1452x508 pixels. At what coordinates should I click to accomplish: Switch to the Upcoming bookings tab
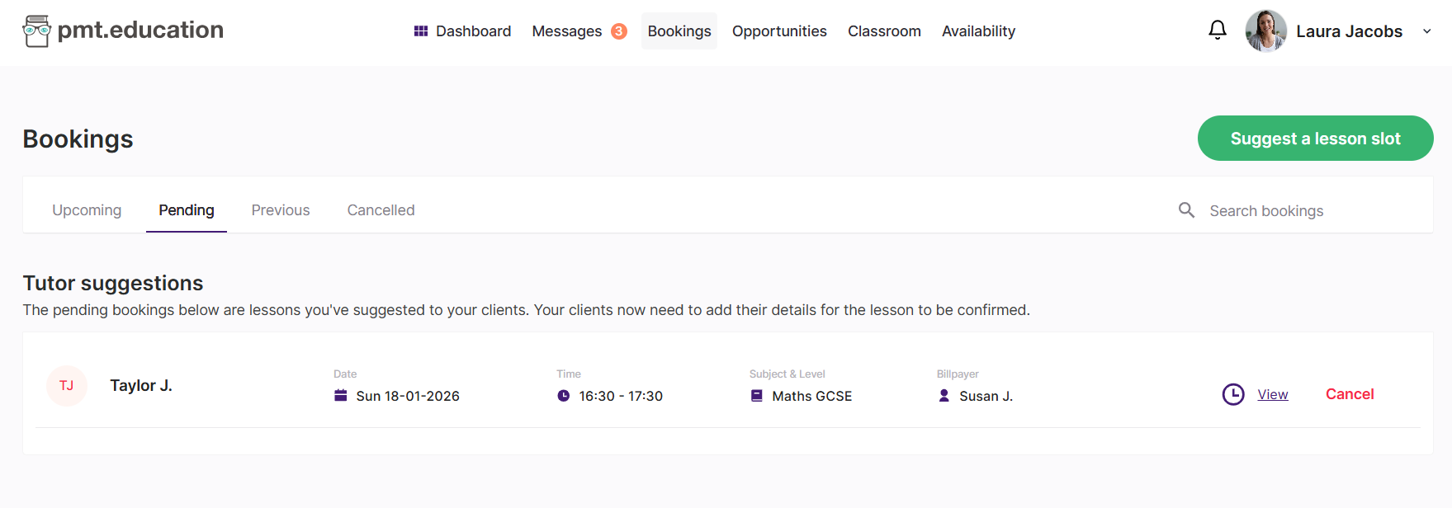click(x=87, y=210)
